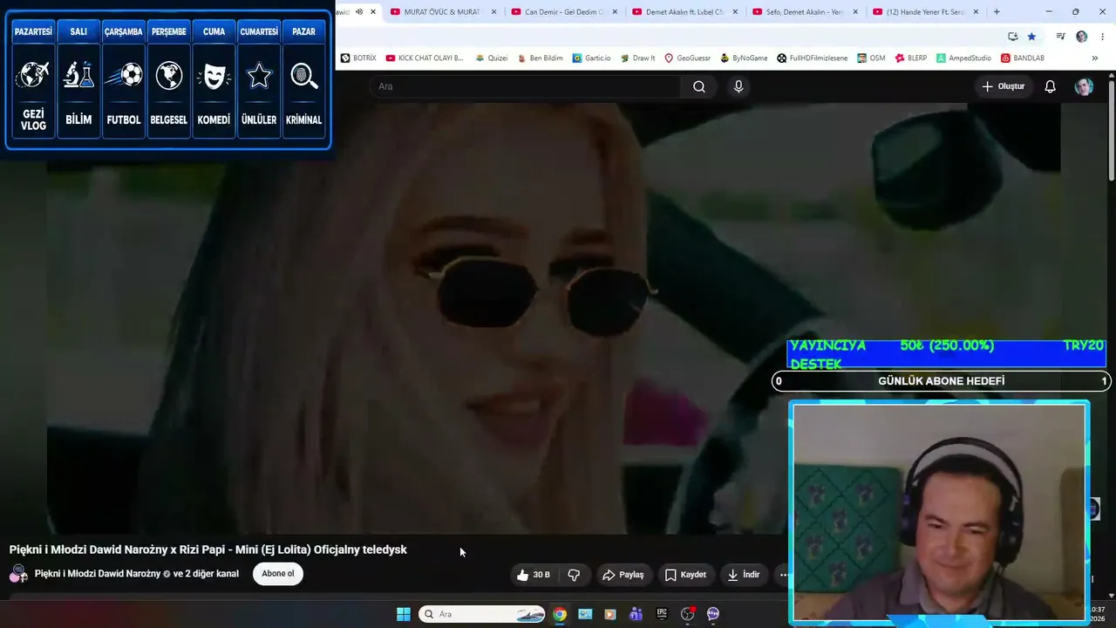The height and width of the screenshot is (628, 1116).
Task: Open the Windows Start menu
Action: click(x=404, y=614)
